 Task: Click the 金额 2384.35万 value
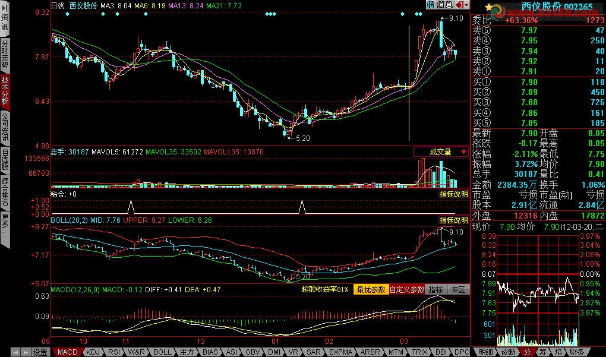517,185
